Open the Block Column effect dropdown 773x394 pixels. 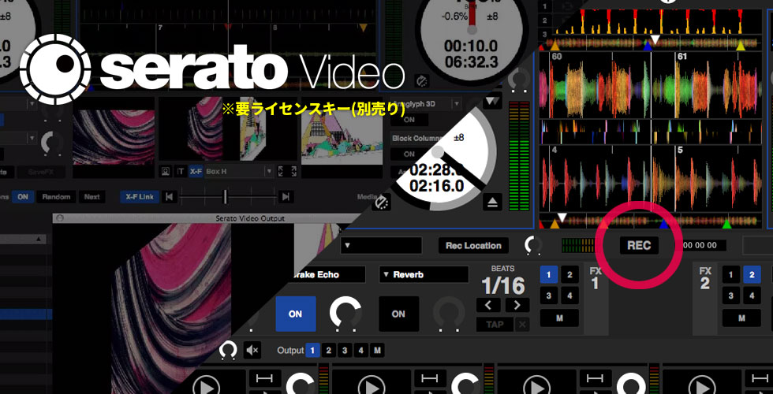tap(418, 139)
